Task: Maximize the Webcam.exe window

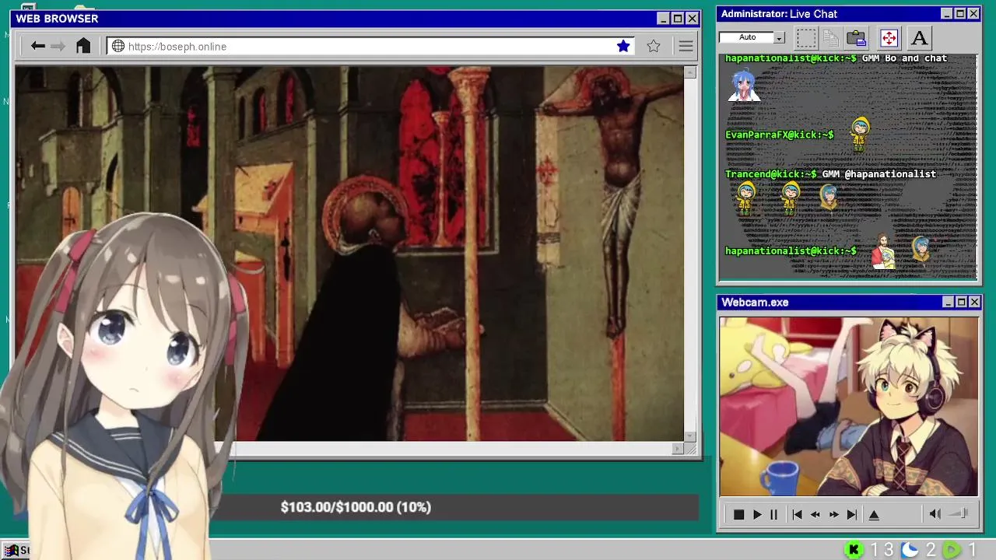Action: 961,302
